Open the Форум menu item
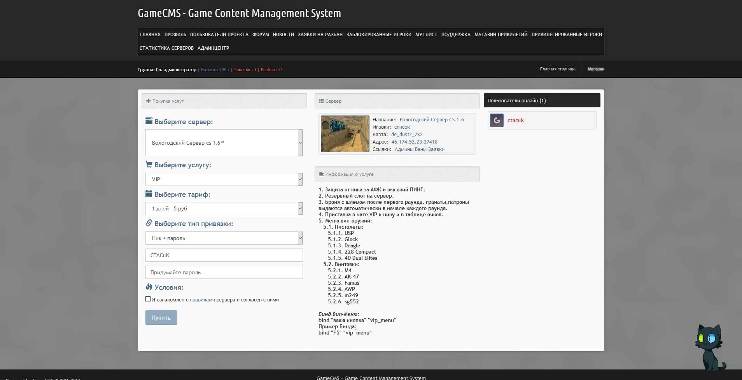The width and height of the screenshot is (742, 380). click(x=261, y=35)
